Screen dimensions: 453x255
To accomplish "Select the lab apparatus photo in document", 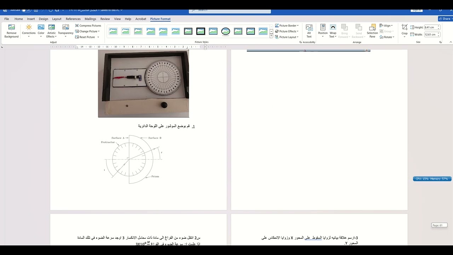I will tap(143, 84).
